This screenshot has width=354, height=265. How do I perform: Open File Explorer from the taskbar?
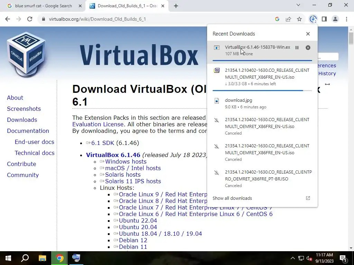42,258
